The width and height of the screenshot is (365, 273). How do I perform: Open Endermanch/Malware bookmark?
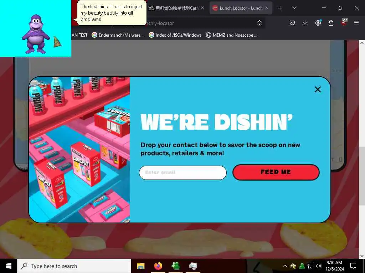click(x=118, y=35)
